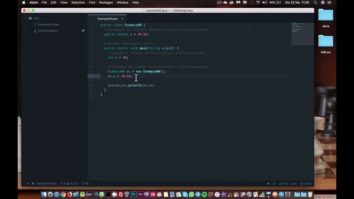Viewport: 354px width, 199px height.
Task: Click the 0 files git status
Action: point(306,184)
